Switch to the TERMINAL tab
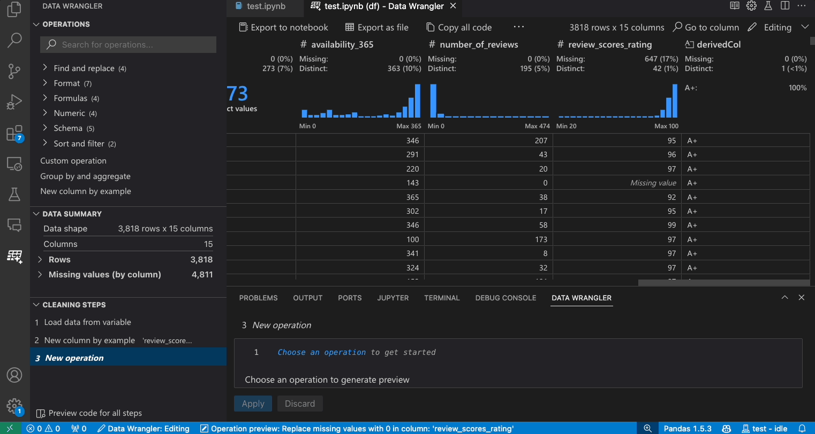This screenshot has height=434, width=815. [x=442, y=298]
